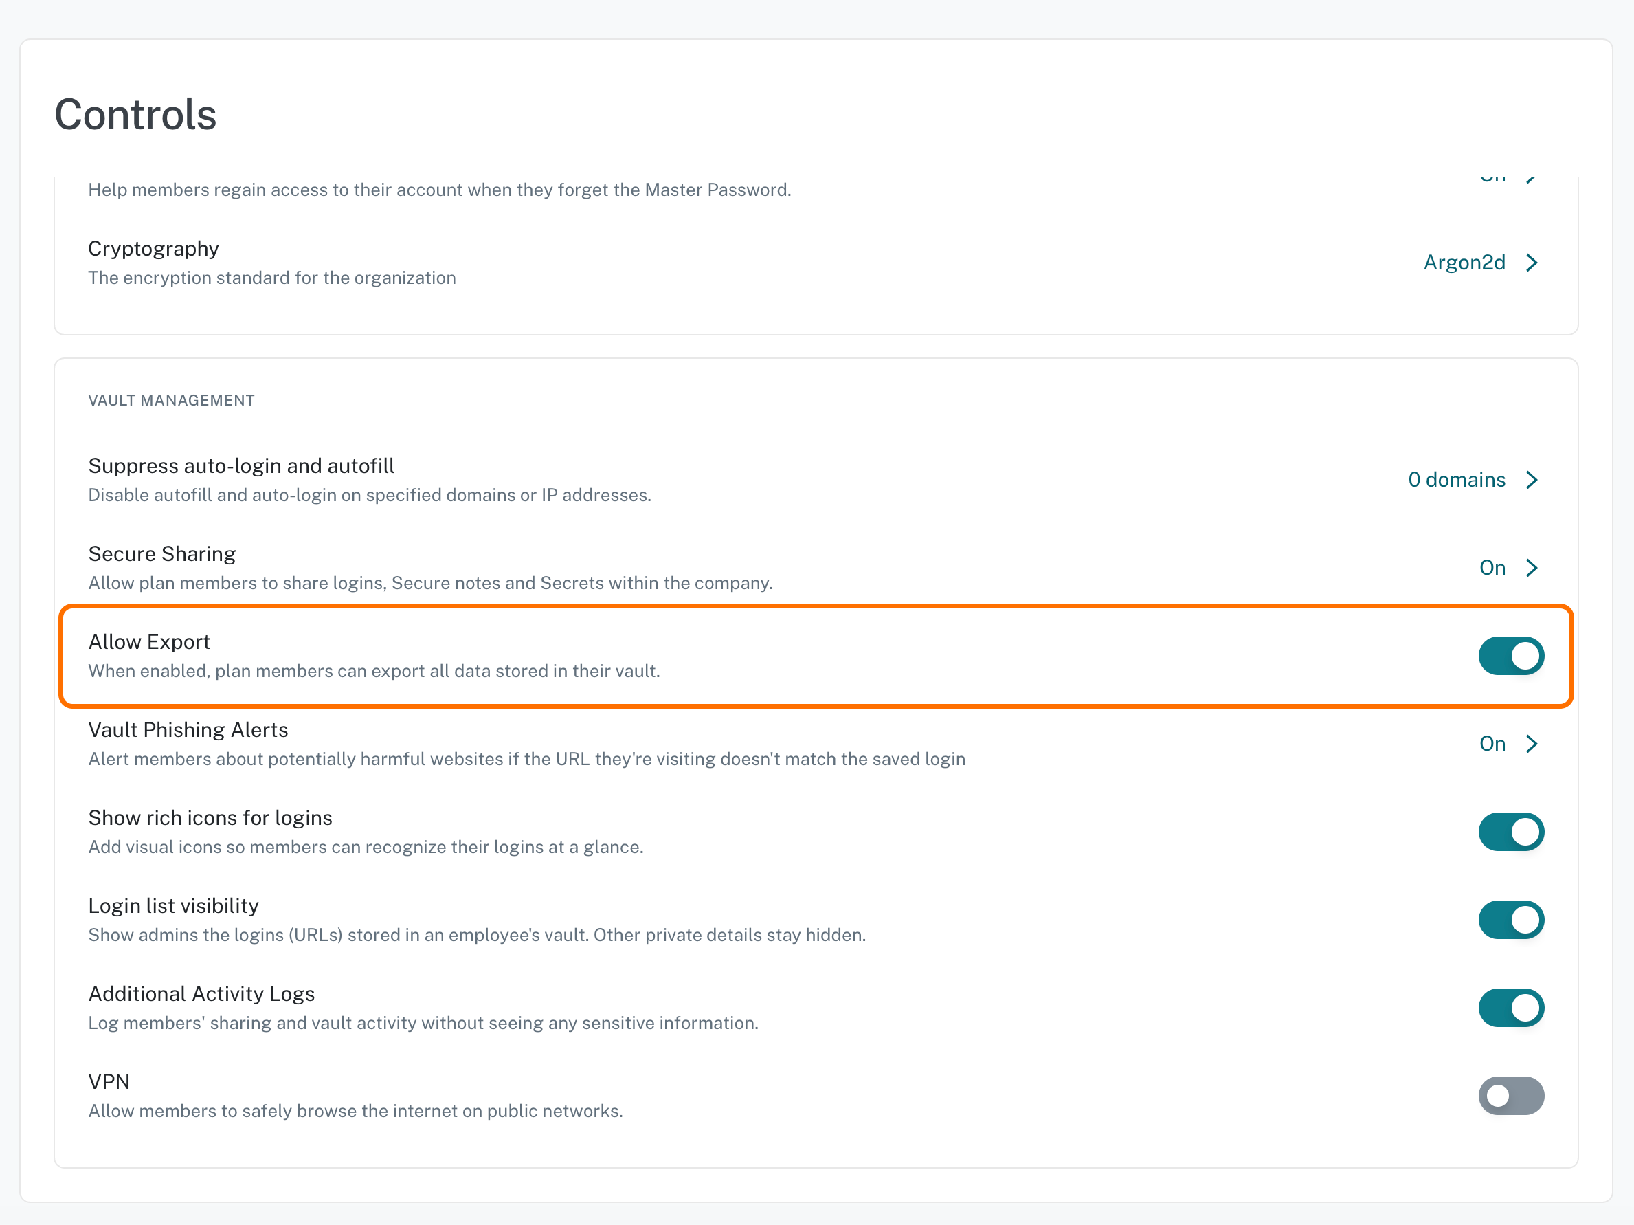Click the Controls page heading
Screen dimensions: 1634x1225
[x=136, y=115]
